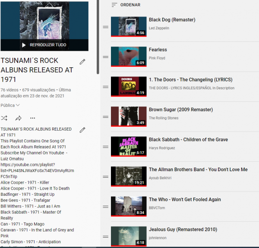The width and height of the screenshot is (259, 248).
Task: Click the share playlist arrow icon
Action: pos(19,118)
